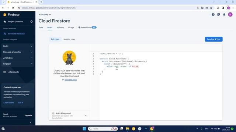Open File Explorer from the taskbar
This screenshot has width=236, height=132.
coord(128,129)
